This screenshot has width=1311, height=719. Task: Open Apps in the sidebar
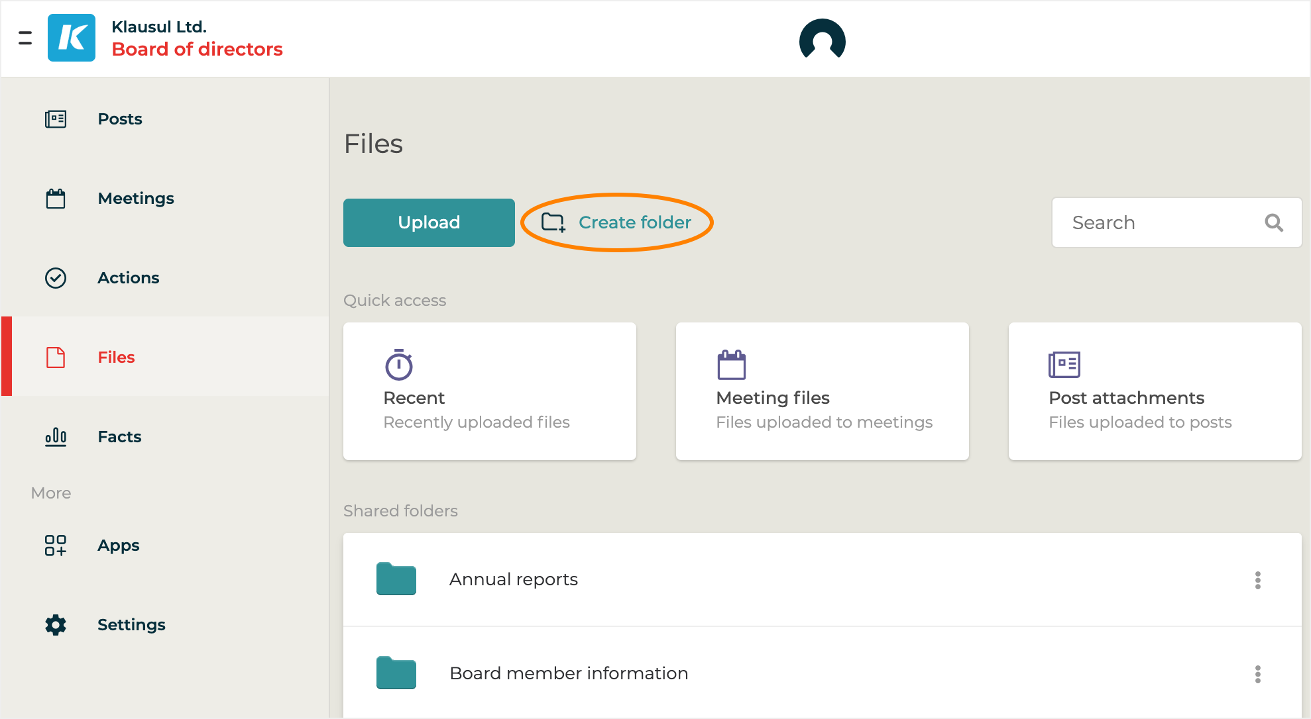[x=118, y=546]
